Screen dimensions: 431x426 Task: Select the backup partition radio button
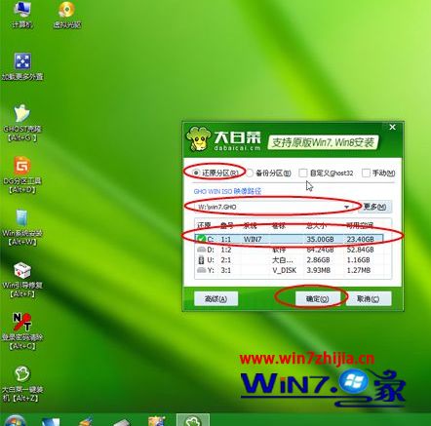[x=250, y=173]
